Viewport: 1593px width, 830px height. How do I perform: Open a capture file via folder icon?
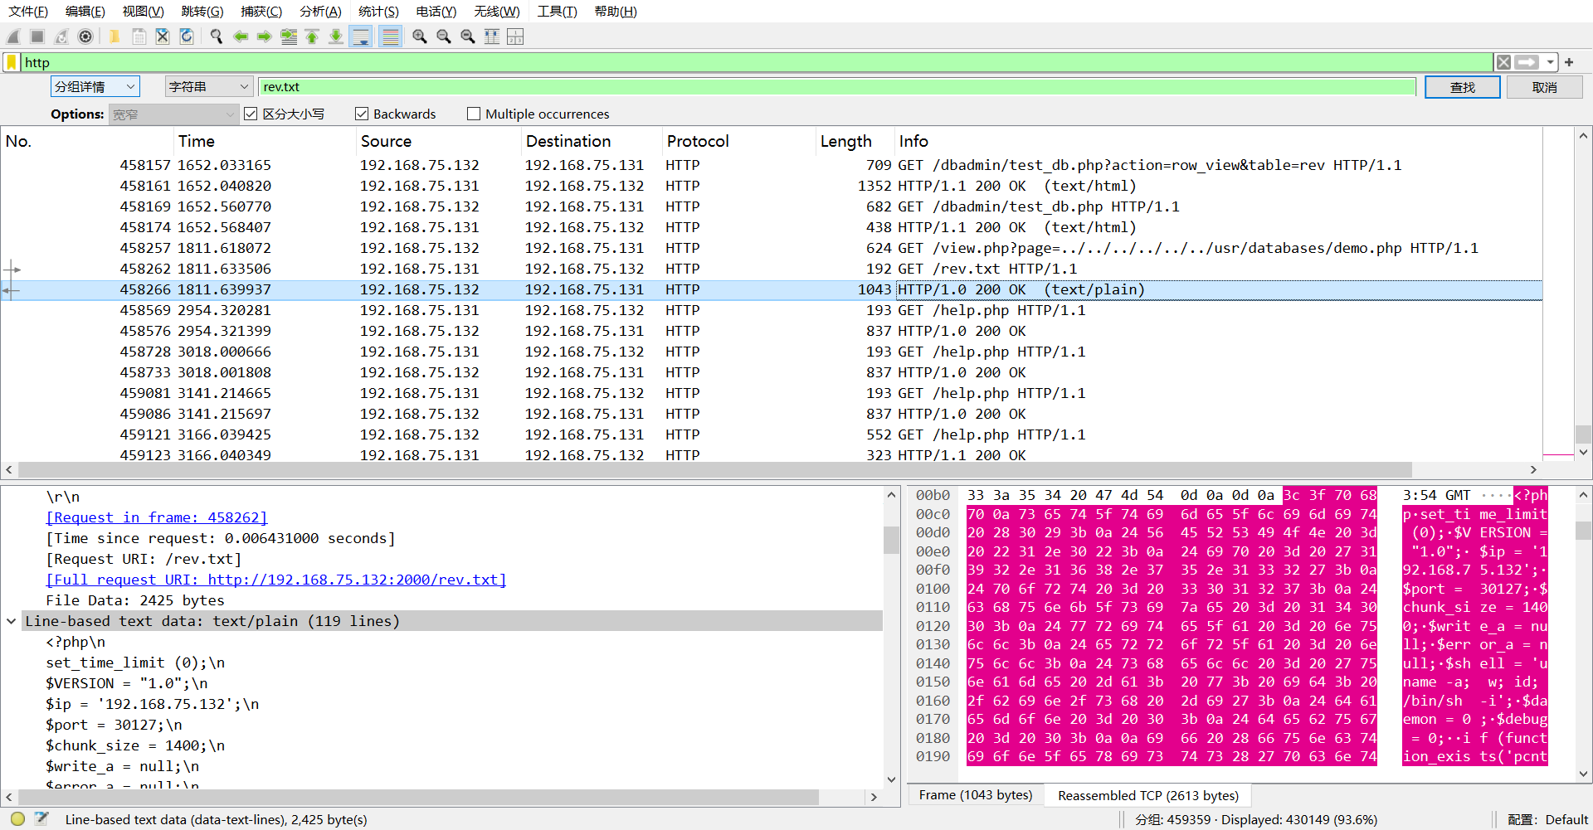pyautogui.click(x=114, y=36)
